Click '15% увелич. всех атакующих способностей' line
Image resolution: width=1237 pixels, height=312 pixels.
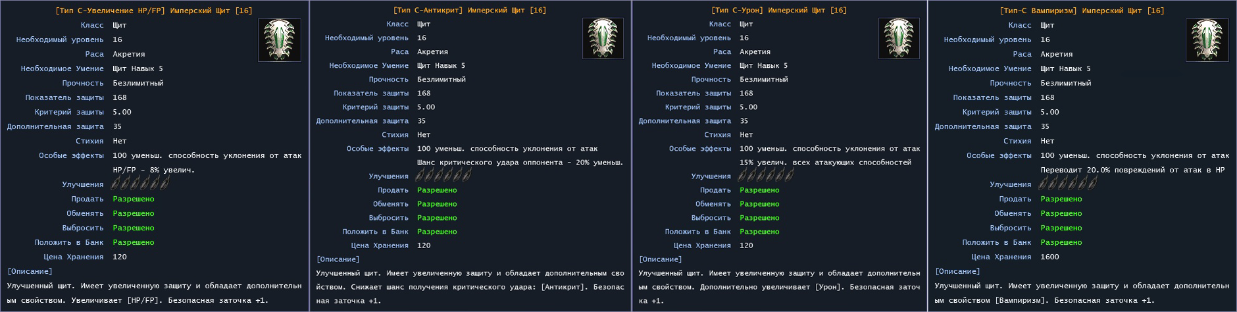[x=825, y=162]
